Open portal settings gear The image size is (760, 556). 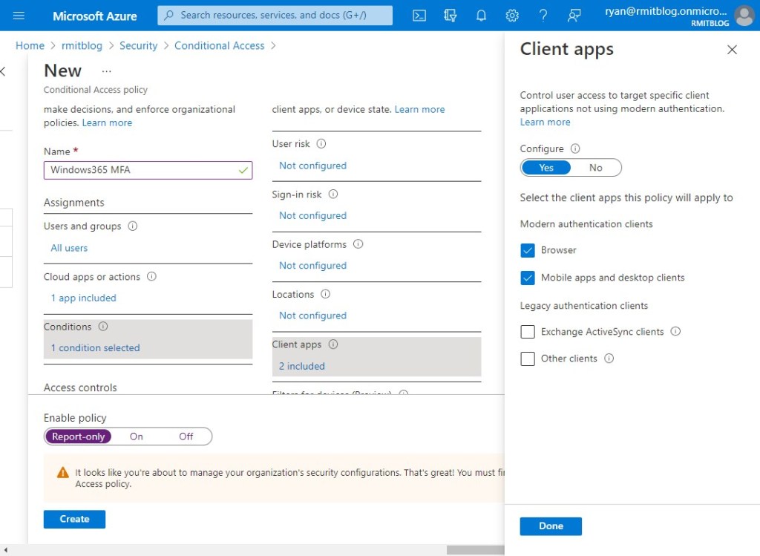coord(512,16)
